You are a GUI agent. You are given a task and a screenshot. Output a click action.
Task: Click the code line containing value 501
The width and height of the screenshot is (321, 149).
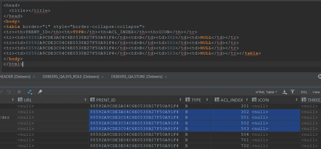click(x=121, y=43)
